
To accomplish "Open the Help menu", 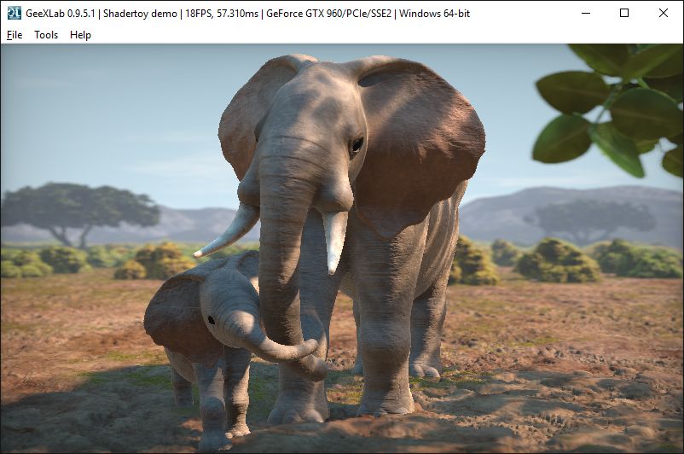I will point(80,35).
